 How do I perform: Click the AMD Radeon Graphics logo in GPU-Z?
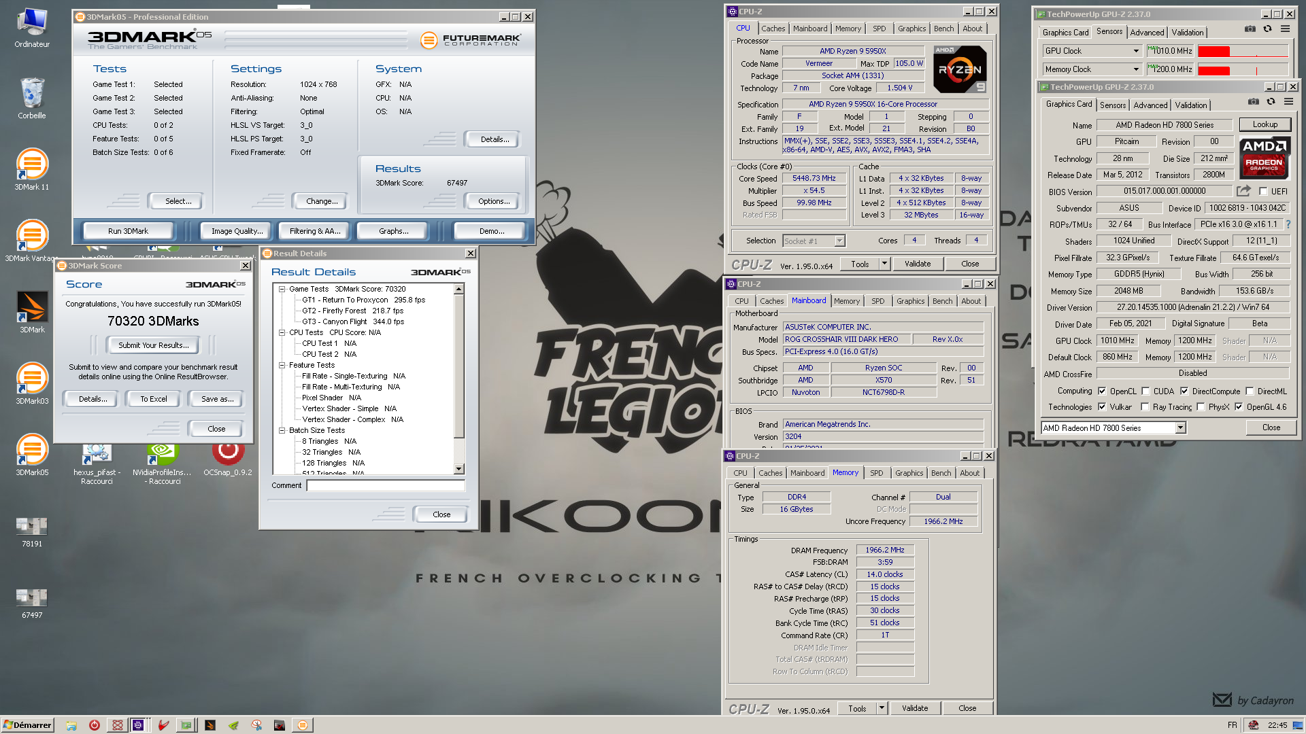tap(1264, 158)
